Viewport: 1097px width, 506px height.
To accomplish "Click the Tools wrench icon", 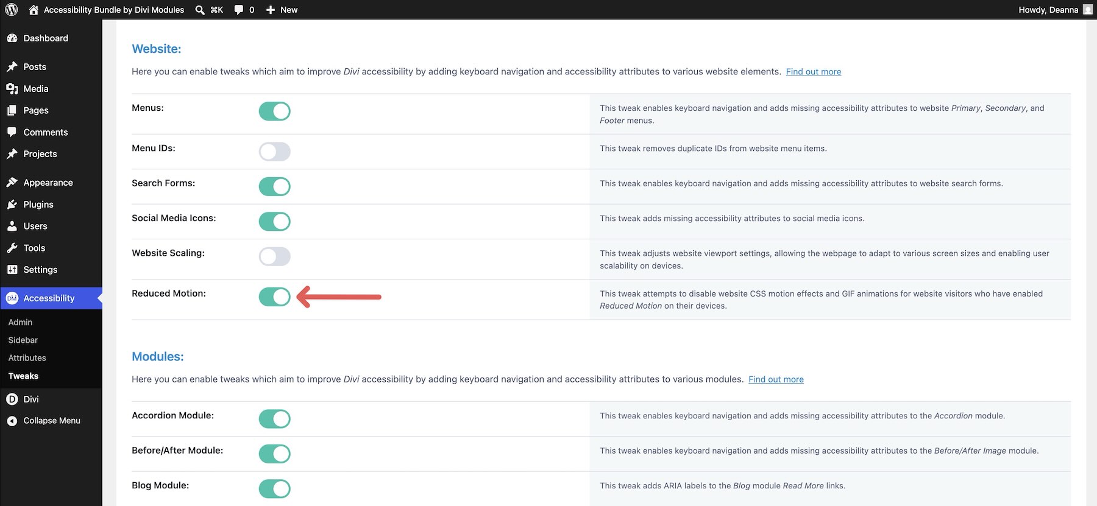I will coord(12,248).
